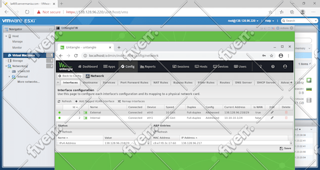Viewport: 320px width, 170px height.
Task: Open Manage under Host
Action: [x=17, y=41]
